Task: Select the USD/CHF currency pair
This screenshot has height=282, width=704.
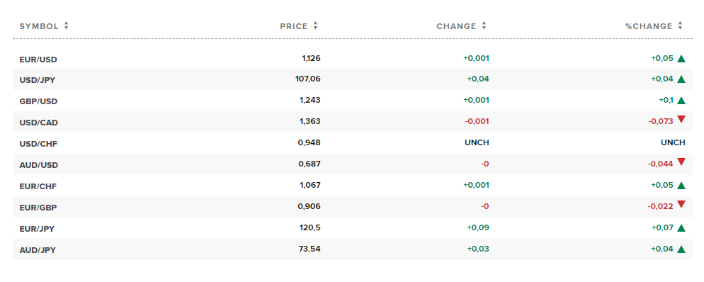Action: coord(38,145)
